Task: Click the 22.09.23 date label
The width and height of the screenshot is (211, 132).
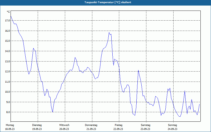Action: [x=118, y=129]
